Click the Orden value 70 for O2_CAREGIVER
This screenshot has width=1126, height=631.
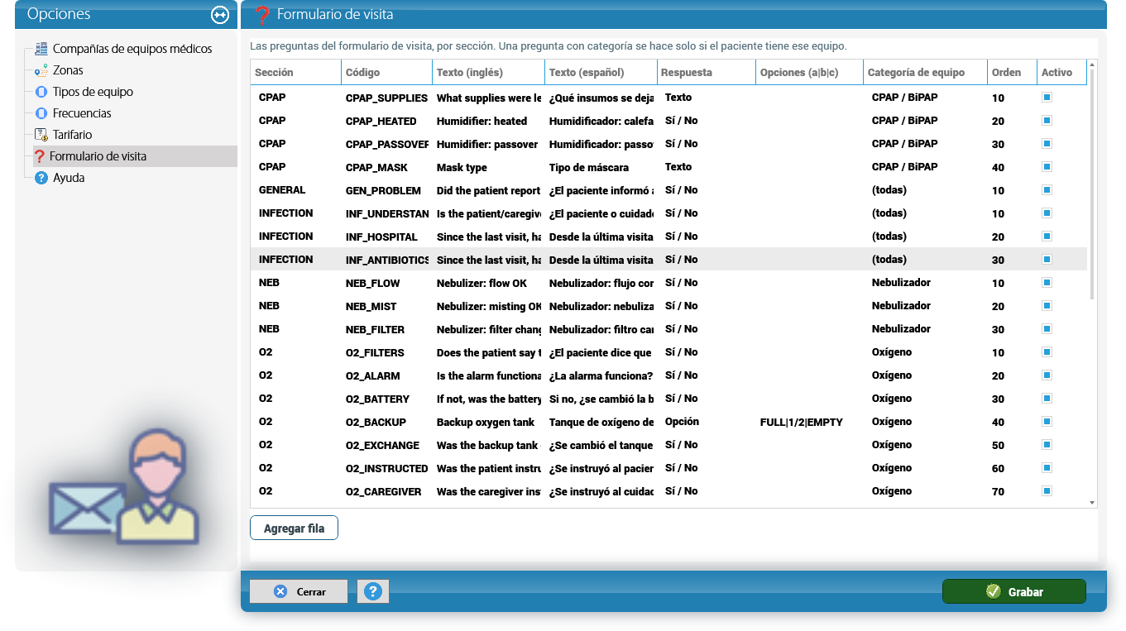coord(1013,491)
